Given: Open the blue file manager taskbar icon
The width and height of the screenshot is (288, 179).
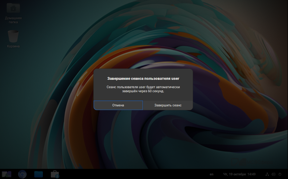Looking at the screenshot, I should pyautogui.click(x=39, y=174).
